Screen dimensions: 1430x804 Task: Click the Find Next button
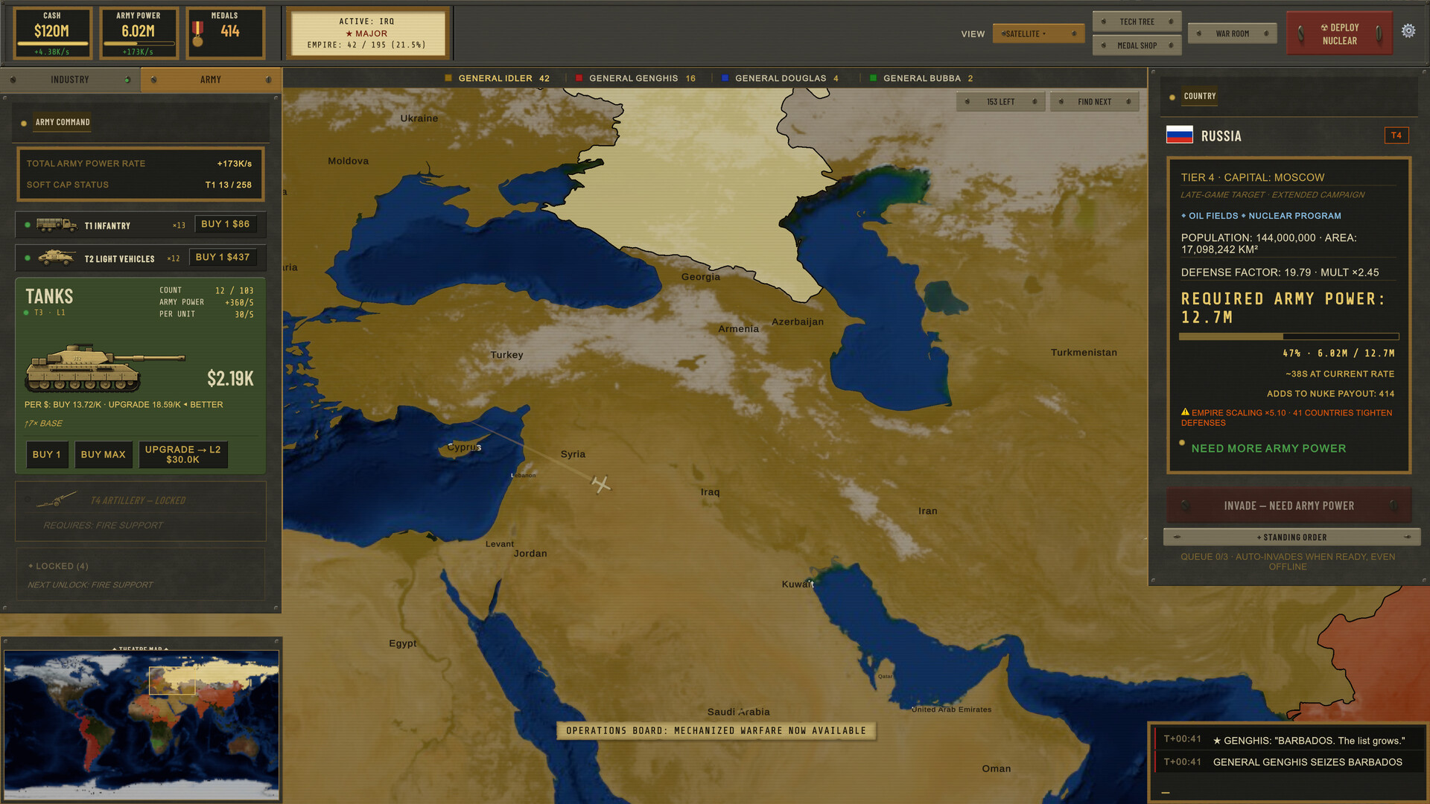tap(1094, 102)
